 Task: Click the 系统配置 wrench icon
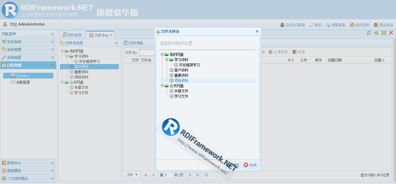coord(4,57)
